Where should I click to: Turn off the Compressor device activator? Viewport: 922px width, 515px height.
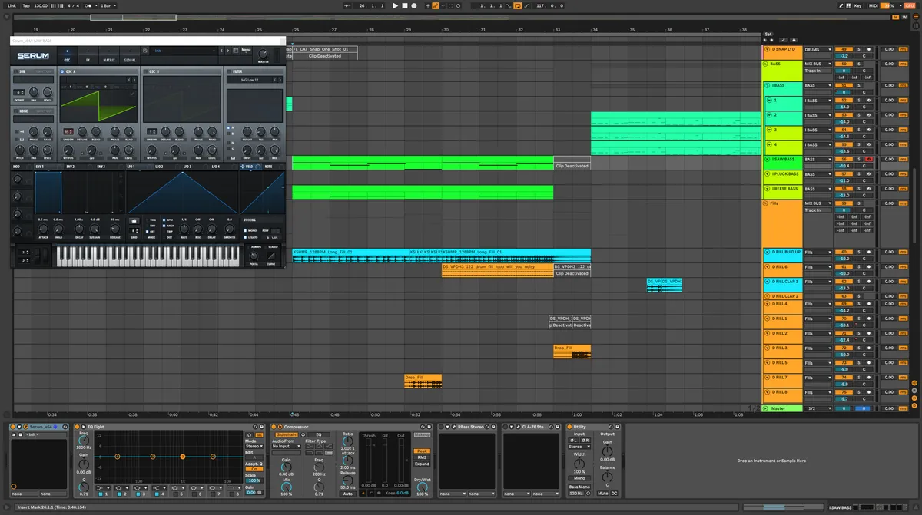(275, 427)
